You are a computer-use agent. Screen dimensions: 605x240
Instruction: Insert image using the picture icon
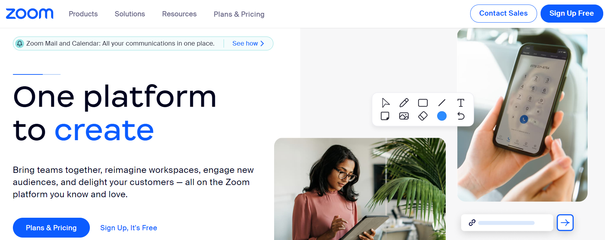(x=404, y=116)
